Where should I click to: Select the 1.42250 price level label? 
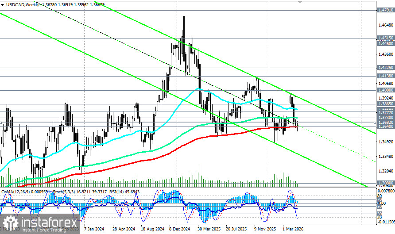pyautogui.click(x=385, y=68)
